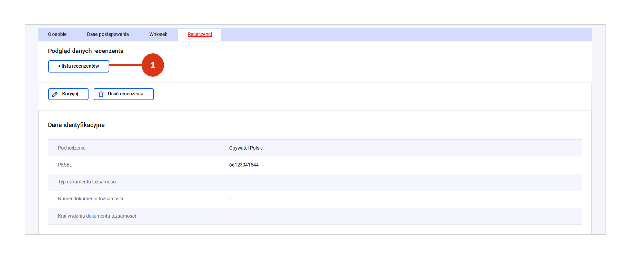Viewport: 628px width, 270px height.
Task: Click the trash icon on Usuń recenzenta
Action: (101, 94)
